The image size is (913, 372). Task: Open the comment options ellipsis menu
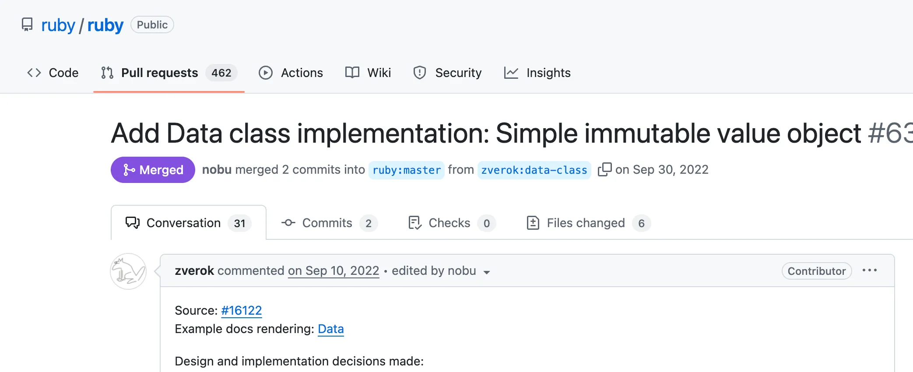(869, 270)
